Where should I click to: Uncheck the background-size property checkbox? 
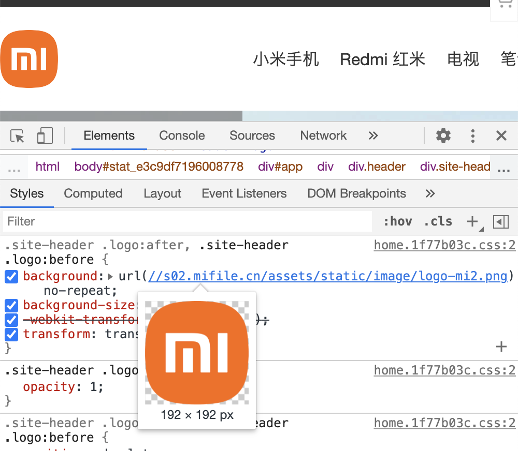pyautogui.click(x=11, y=306)
